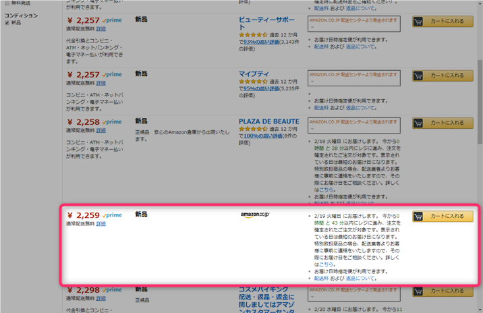Image resolution: width=483 pixels, height=313 pixels.
Task: Click the scrollbar down arrow
Action: [x=480, y=310]
